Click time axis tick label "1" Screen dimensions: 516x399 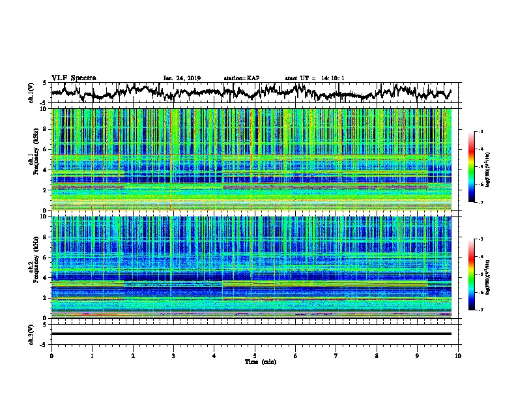92,356
